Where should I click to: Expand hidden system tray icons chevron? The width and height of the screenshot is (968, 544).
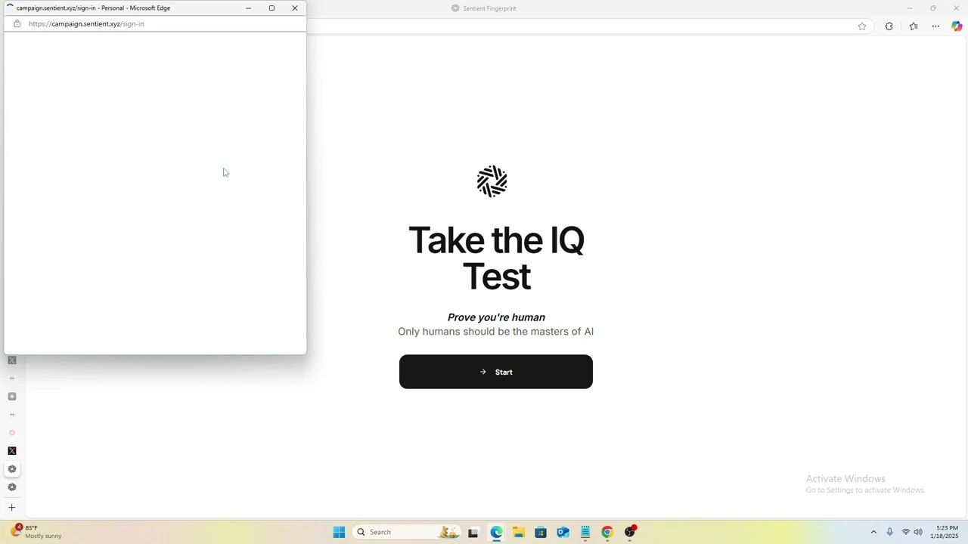pyautogui.click(x=873, y=532)
